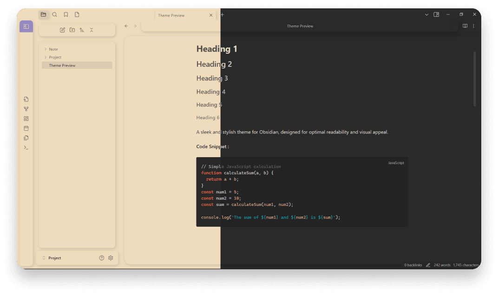498x294 pixels.
Task: Open help question mark icon
Action: [102, 258]
